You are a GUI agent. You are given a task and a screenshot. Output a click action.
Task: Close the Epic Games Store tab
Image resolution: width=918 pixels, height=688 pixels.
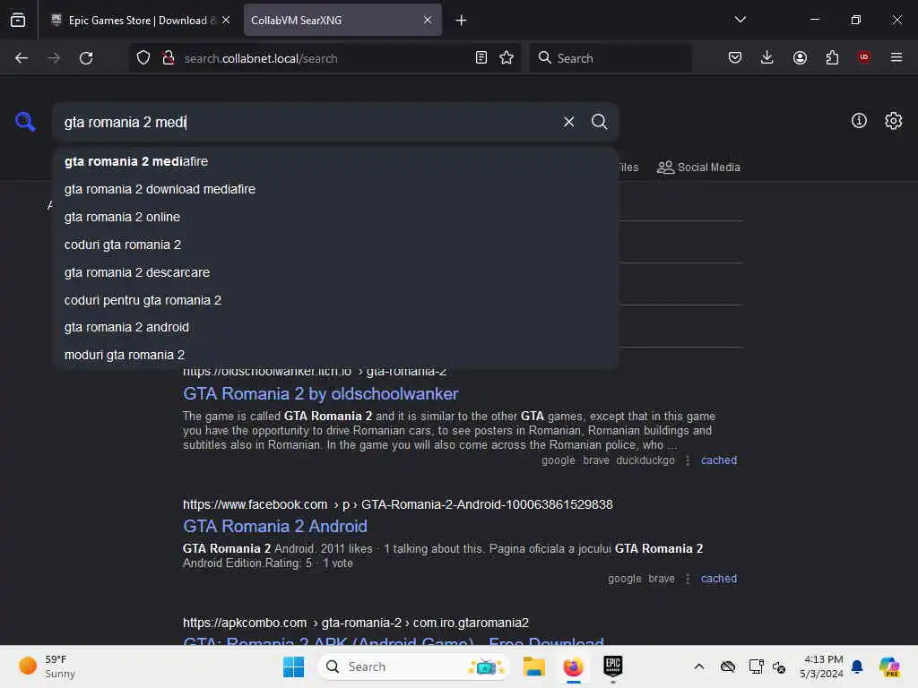(226, 20)
